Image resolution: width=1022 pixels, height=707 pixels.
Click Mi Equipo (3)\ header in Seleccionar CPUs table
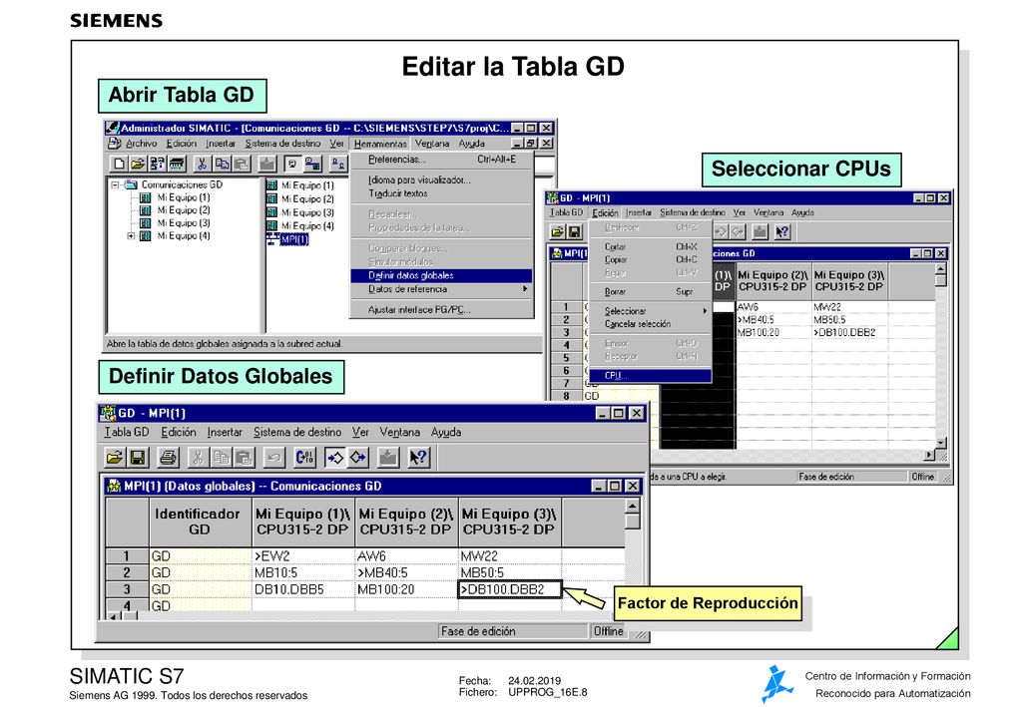[x=849, y=281]
